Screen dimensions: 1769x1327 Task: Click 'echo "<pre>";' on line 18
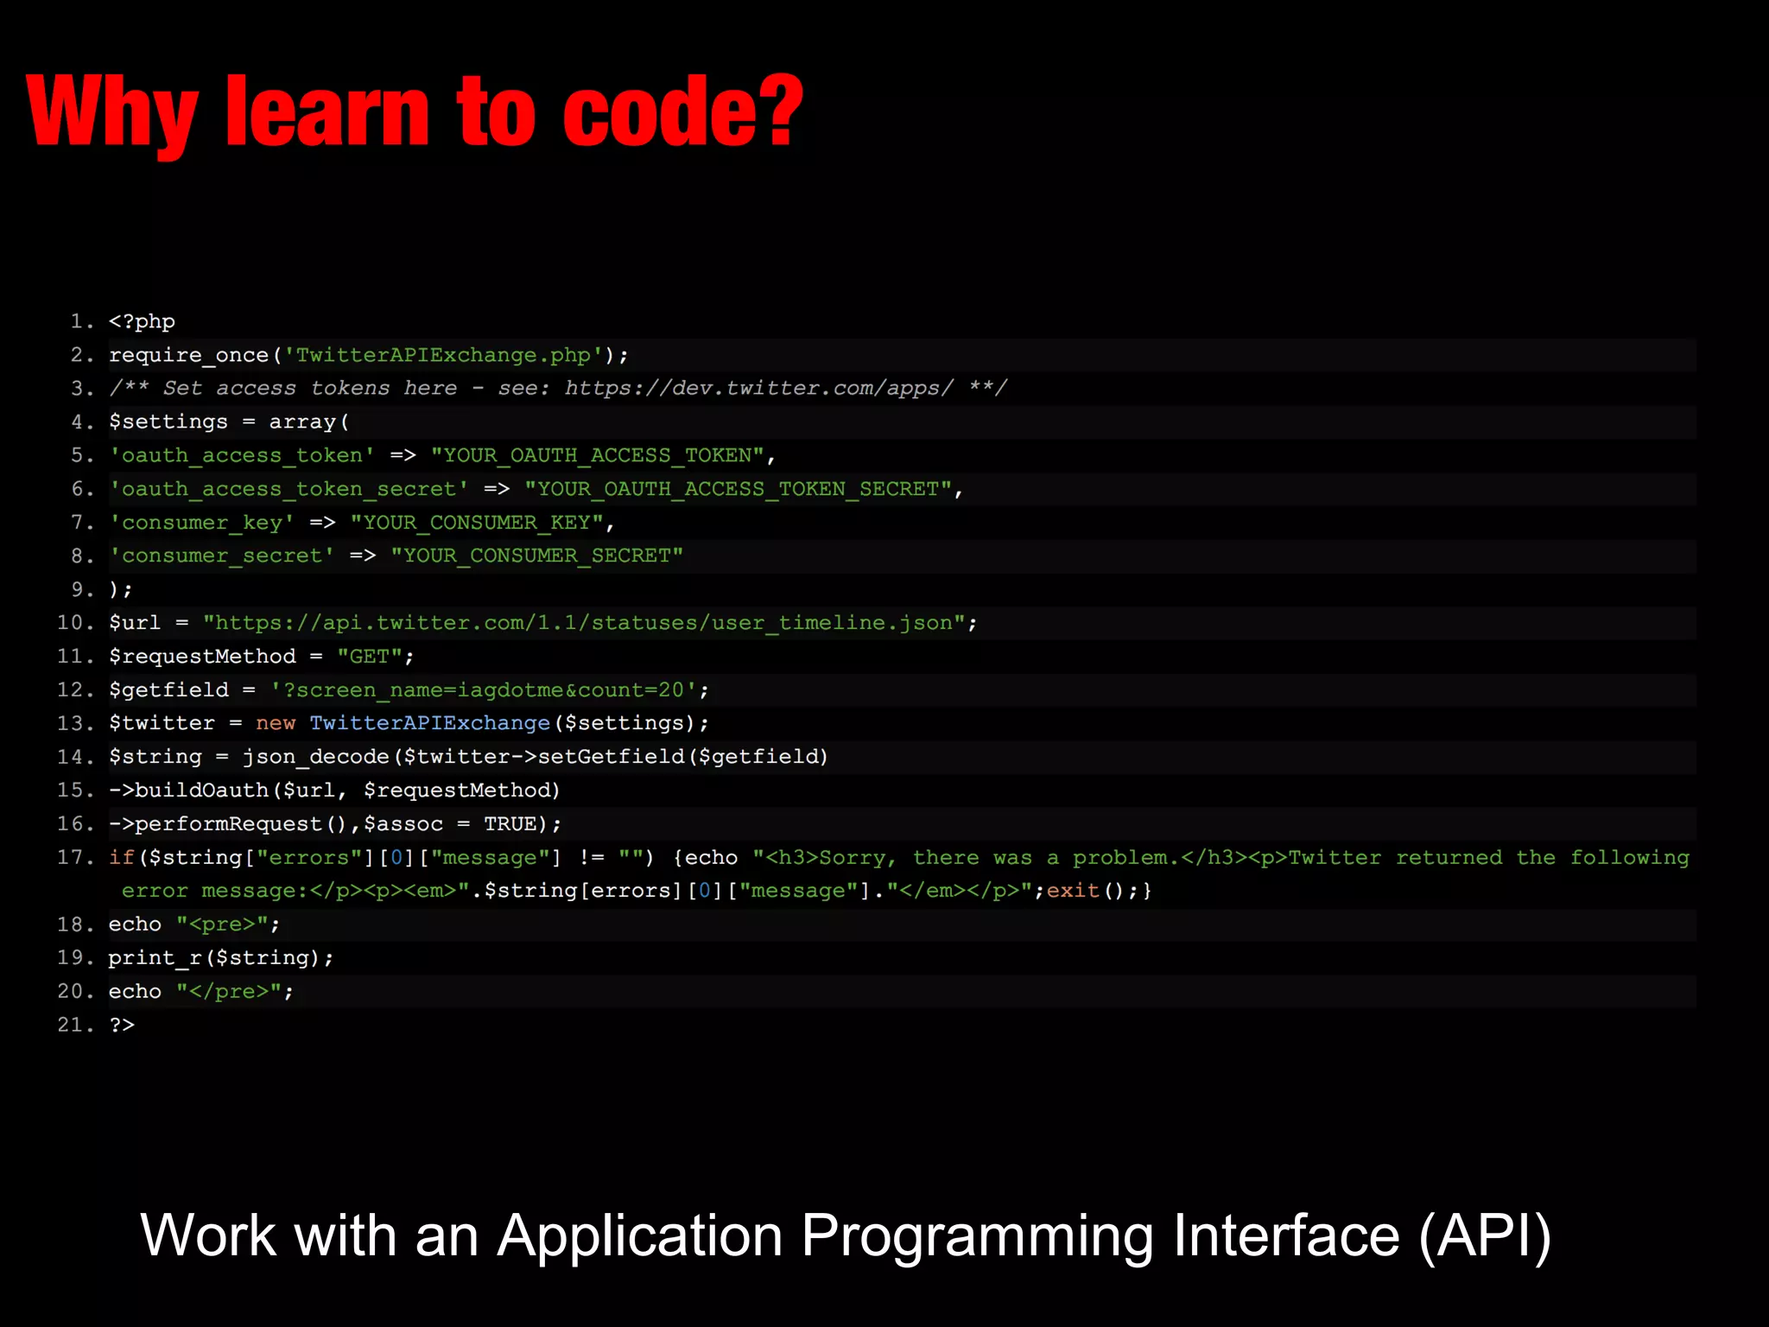[x=194, y=924]
